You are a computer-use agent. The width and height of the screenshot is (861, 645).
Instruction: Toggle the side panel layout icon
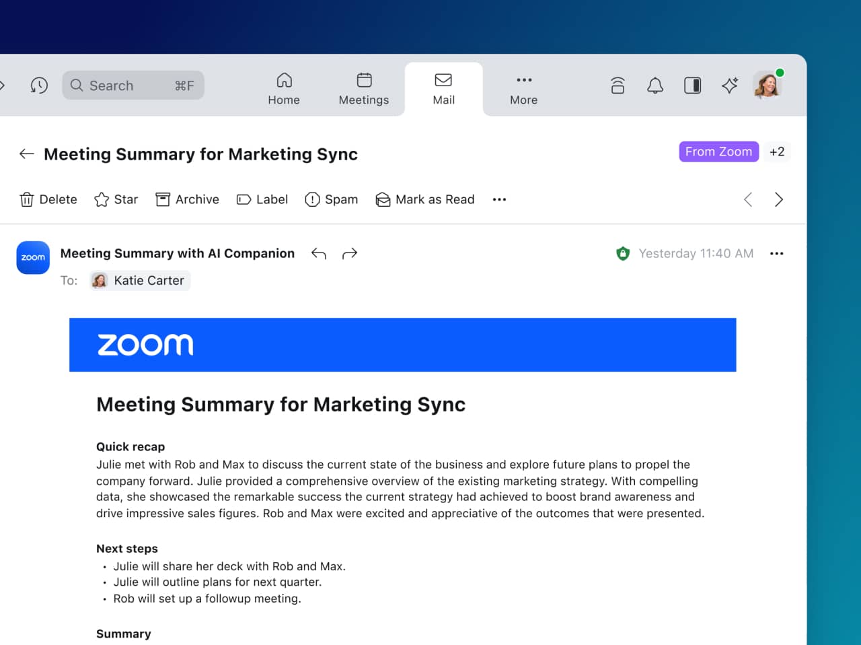[692, 86]
